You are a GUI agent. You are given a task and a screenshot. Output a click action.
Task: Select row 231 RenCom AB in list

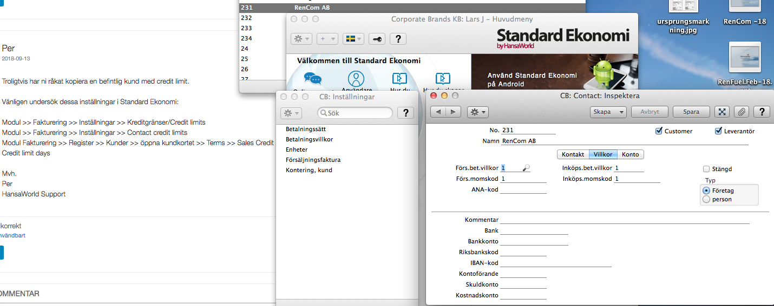pos(412,8)
